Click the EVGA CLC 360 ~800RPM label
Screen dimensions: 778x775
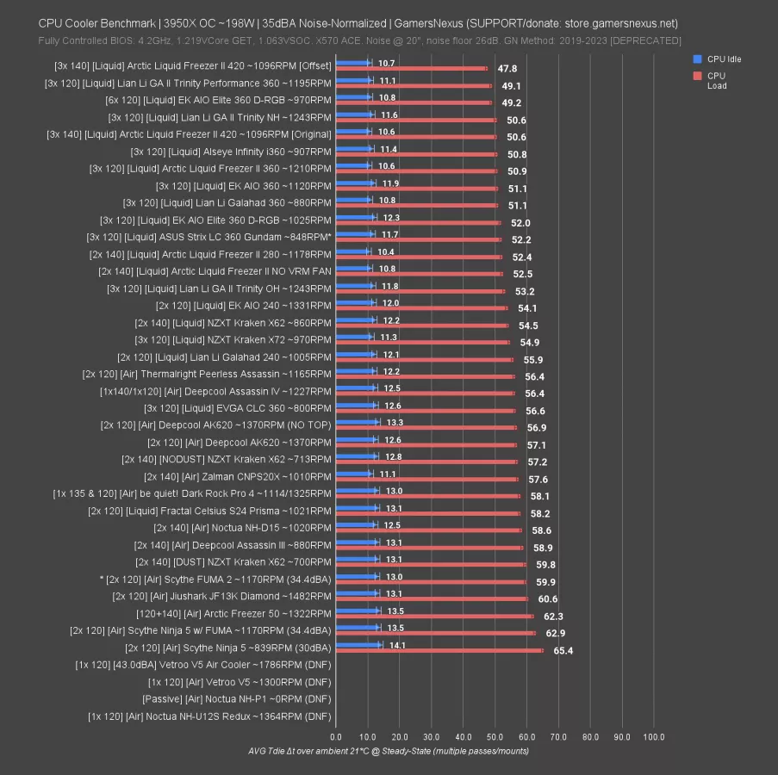[237, 407]
